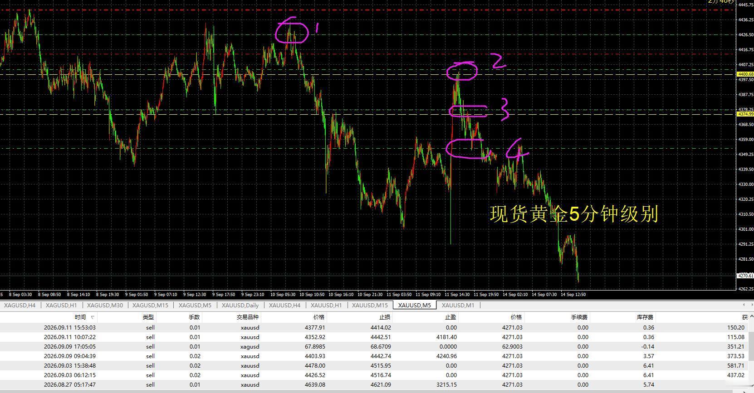
Task: Click the profit value 581.71
Action: click(x=735, y=365)
